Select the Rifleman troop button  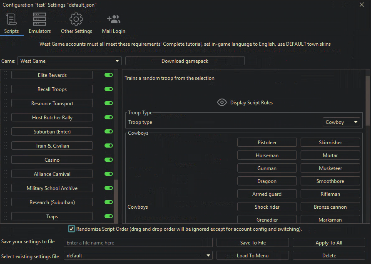point(330,194)
